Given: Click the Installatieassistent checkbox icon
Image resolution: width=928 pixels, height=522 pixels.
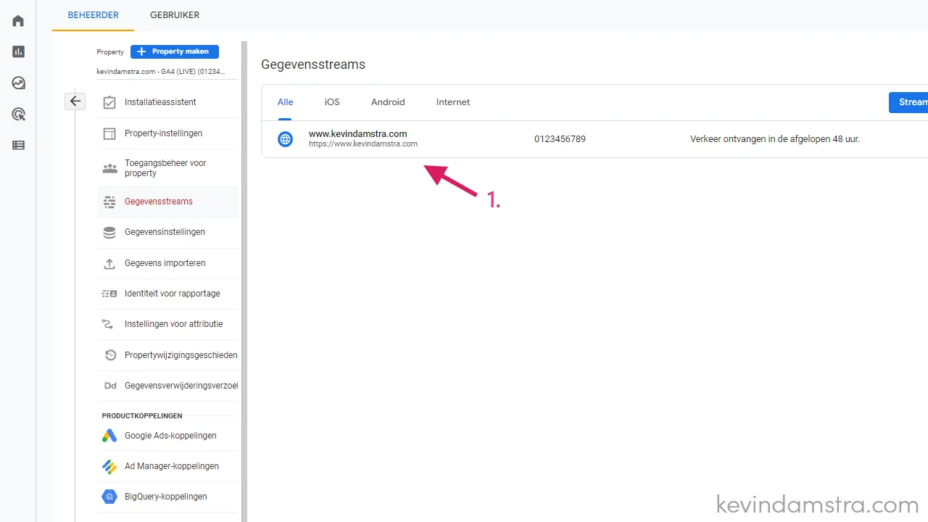Looking at the screenshot, I should [109, 102].
